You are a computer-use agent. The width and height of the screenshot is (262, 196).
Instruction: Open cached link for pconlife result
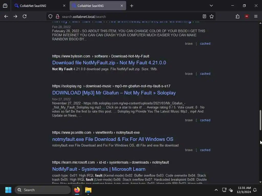[x=205, y=150]
